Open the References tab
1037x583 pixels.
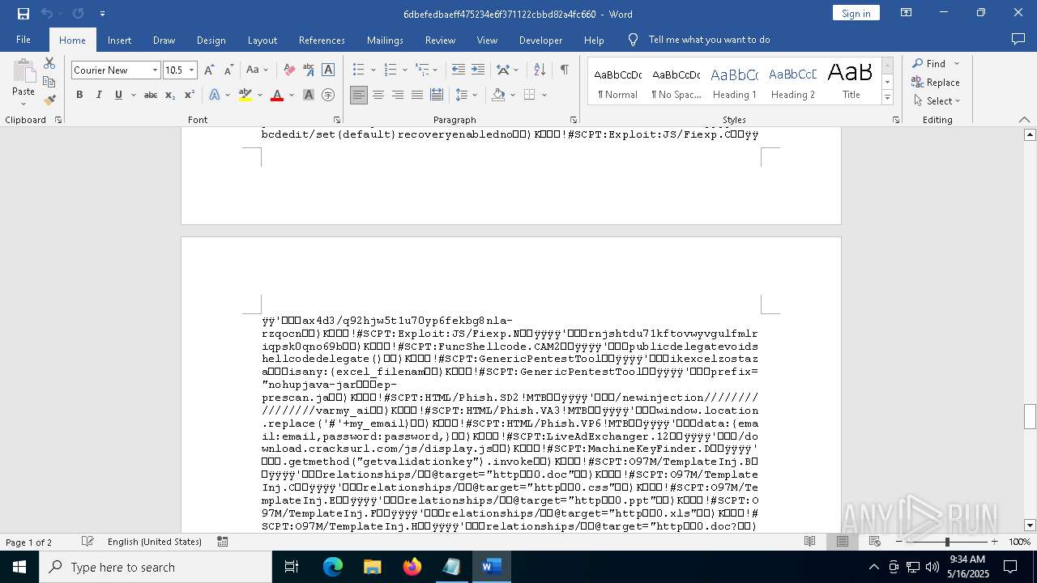tap(322, 40)
